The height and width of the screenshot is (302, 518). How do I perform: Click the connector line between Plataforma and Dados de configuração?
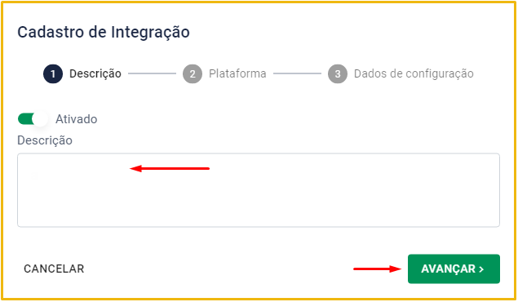297,73
